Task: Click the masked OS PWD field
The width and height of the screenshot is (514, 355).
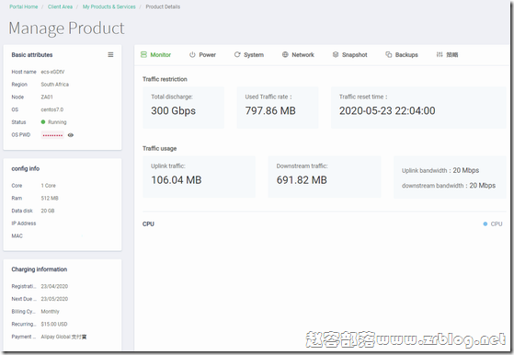Action: coord(52,135)
